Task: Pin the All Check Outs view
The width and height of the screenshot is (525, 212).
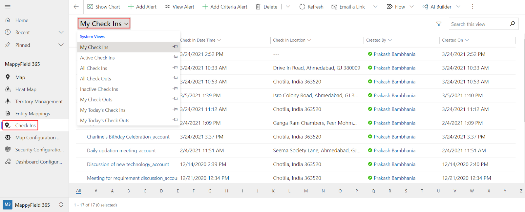Action: pyautogui.click(x=175, y=78)
